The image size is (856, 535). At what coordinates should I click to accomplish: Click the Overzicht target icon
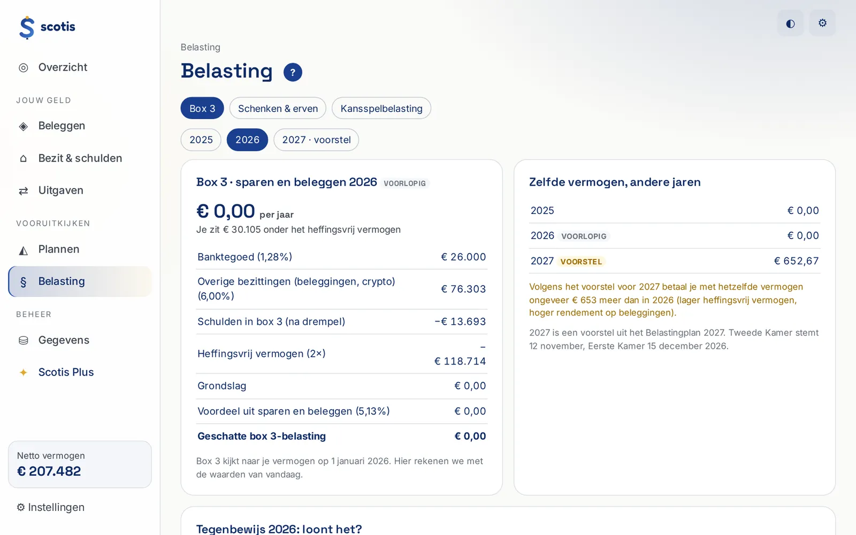coord(24,68)
